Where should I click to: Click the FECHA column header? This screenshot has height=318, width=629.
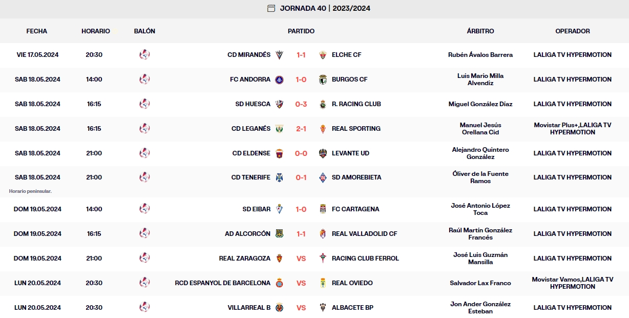tap(37, 31)
